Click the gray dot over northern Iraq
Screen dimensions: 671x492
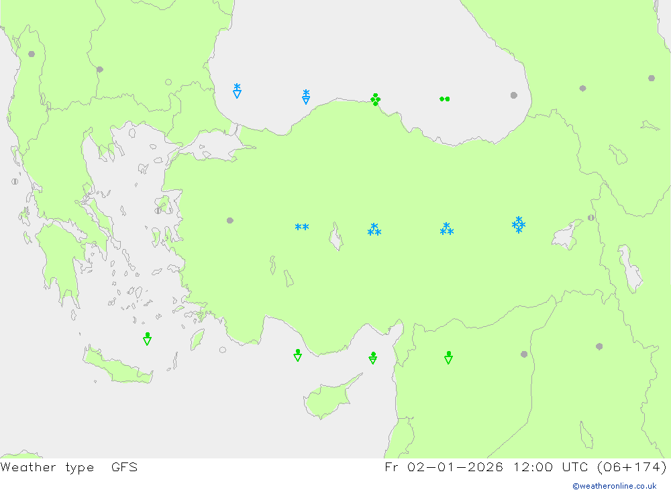[x=599, y=346]
